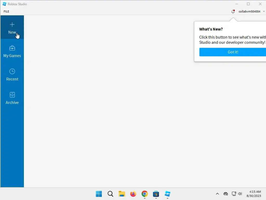Screen dimensions: 266x200
Task: Open the network status tray icon
Action: 234,194
